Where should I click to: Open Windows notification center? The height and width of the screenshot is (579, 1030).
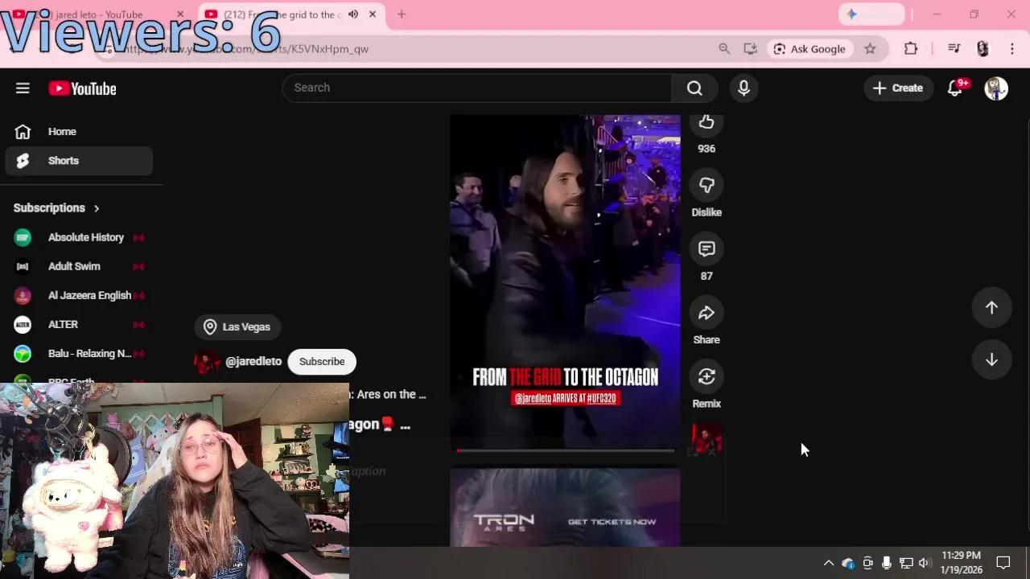(1003, 563)
